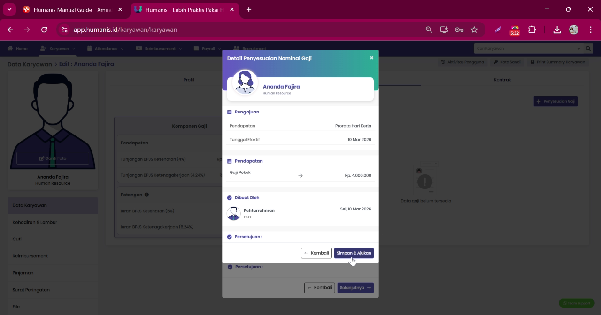Viewport: 601px width, 315px height.
Task: Click the install app icon in the address bar
Action: [444, 30]
